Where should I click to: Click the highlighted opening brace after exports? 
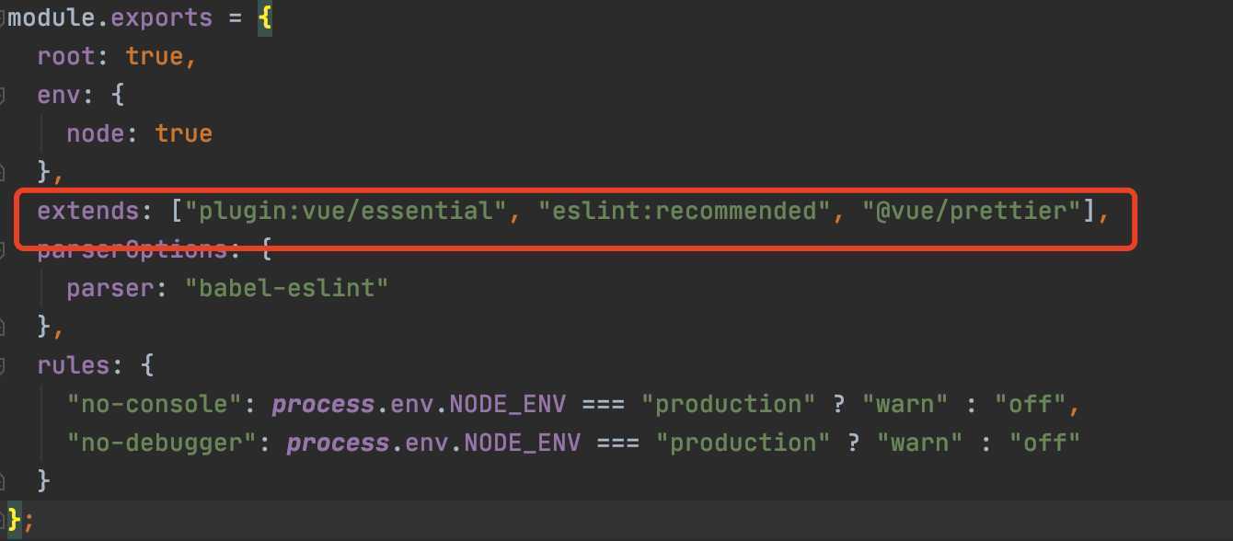[265, 17]
